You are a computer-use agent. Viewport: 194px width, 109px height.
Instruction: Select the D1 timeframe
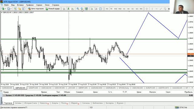pos(133,9)
